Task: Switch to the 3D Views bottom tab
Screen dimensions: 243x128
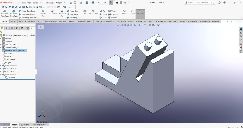Action: (x=25, y=125)
